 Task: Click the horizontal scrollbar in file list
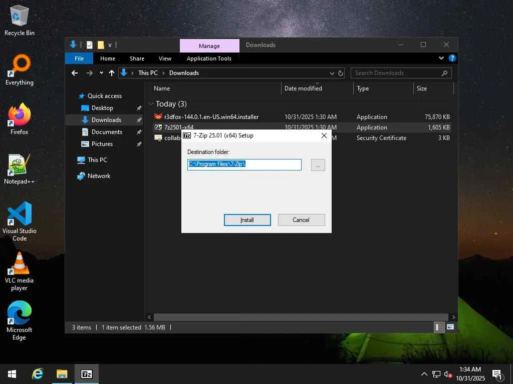[301, 317]
